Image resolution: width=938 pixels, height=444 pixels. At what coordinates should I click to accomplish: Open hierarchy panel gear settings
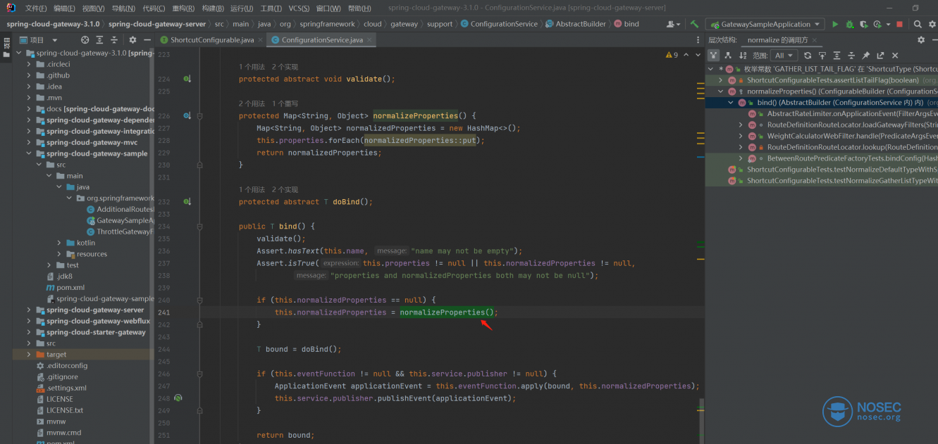pyautogui.click(x=921, y=40)
